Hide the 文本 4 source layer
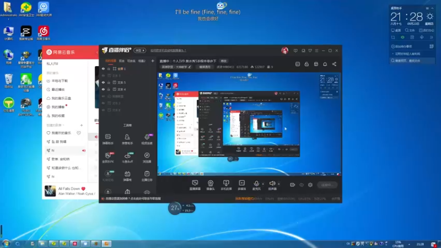 (x=103, y=89)
